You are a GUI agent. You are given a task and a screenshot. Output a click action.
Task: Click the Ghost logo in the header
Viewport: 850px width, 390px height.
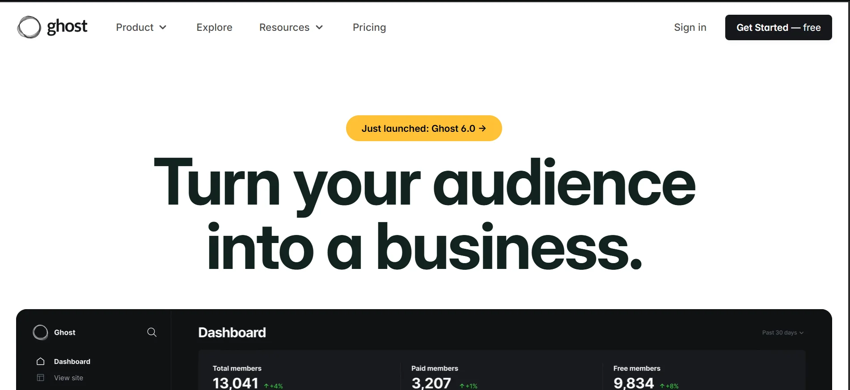point(52,27)
